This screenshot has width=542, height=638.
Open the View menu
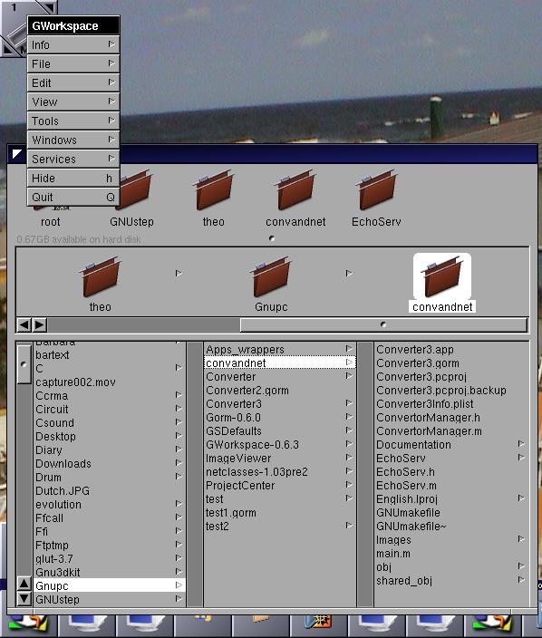pyautogui.click(x=73, y=101)
